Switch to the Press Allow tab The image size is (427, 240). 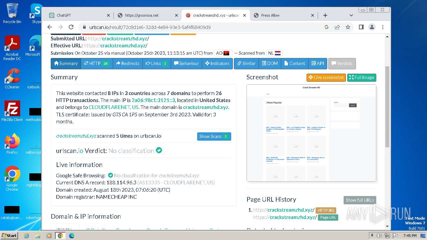click(x=284, y=15)
